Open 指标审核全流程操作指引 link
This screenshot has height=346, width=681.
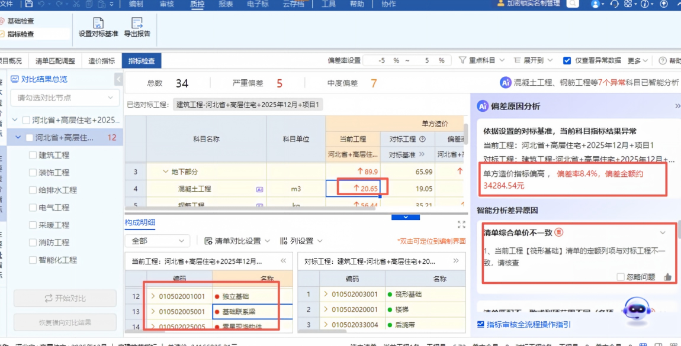click(x=524, y=324)
